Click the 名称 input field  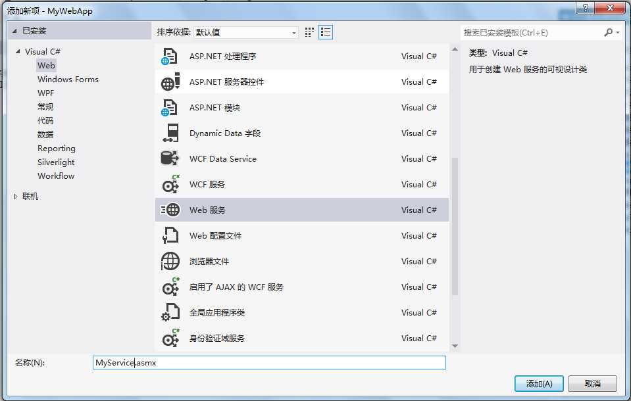click(x=269, y=362)
